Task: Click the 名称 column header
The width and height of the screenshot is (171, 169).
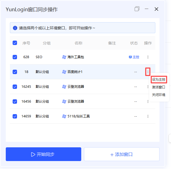Action: click(79, 43)
